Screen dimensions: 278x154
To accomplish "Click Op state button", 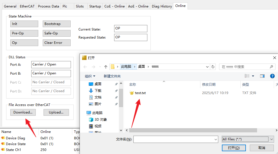I will (24, 43).
